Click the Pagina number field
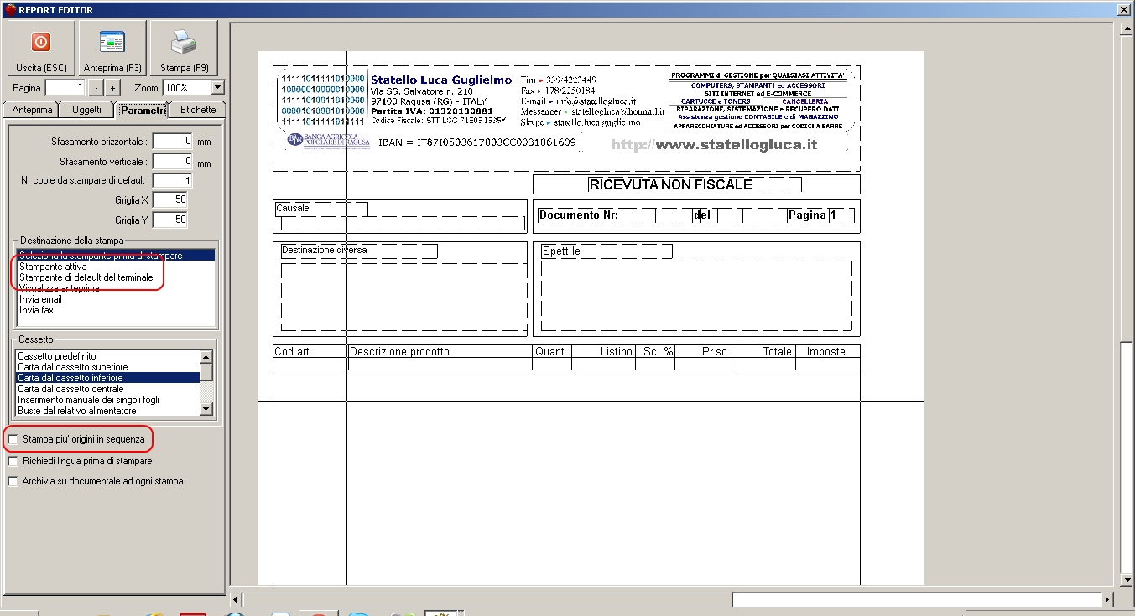This screenshot has width=1135, height=616. [x=65, y=88]
